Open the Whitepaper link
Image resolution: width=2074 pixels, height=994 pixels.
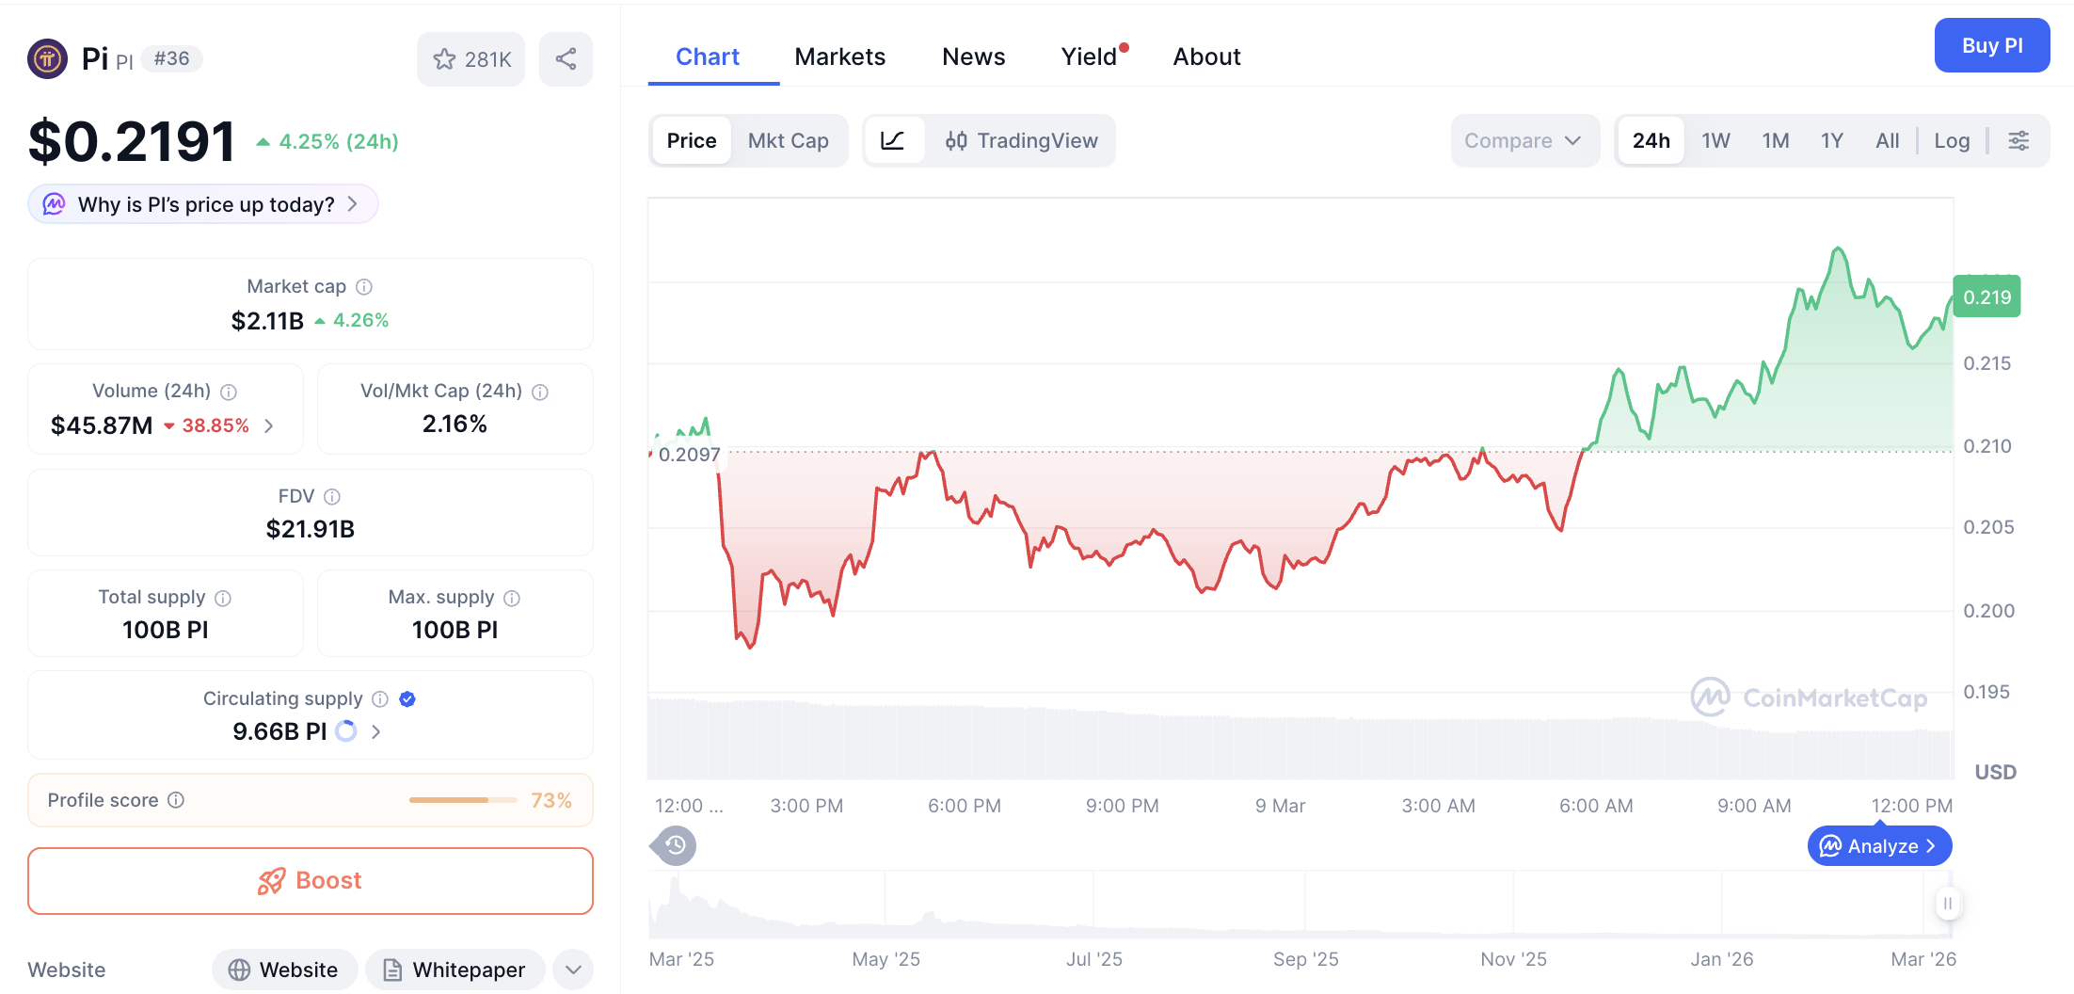[x=455, y=970]
